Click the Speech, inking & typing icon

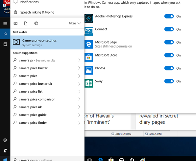(x=15, y=12)
